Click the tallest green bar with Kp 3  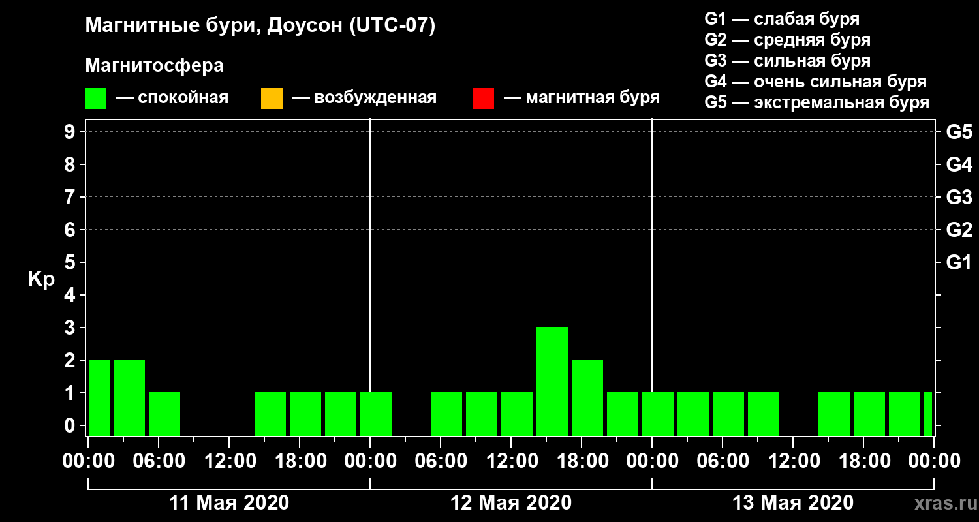(x=552, y=381)
